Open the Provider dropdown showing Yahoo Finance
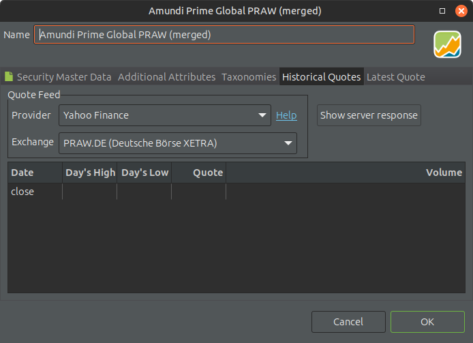This screenshot has width=473, height=343. click(x=165, y=115)
